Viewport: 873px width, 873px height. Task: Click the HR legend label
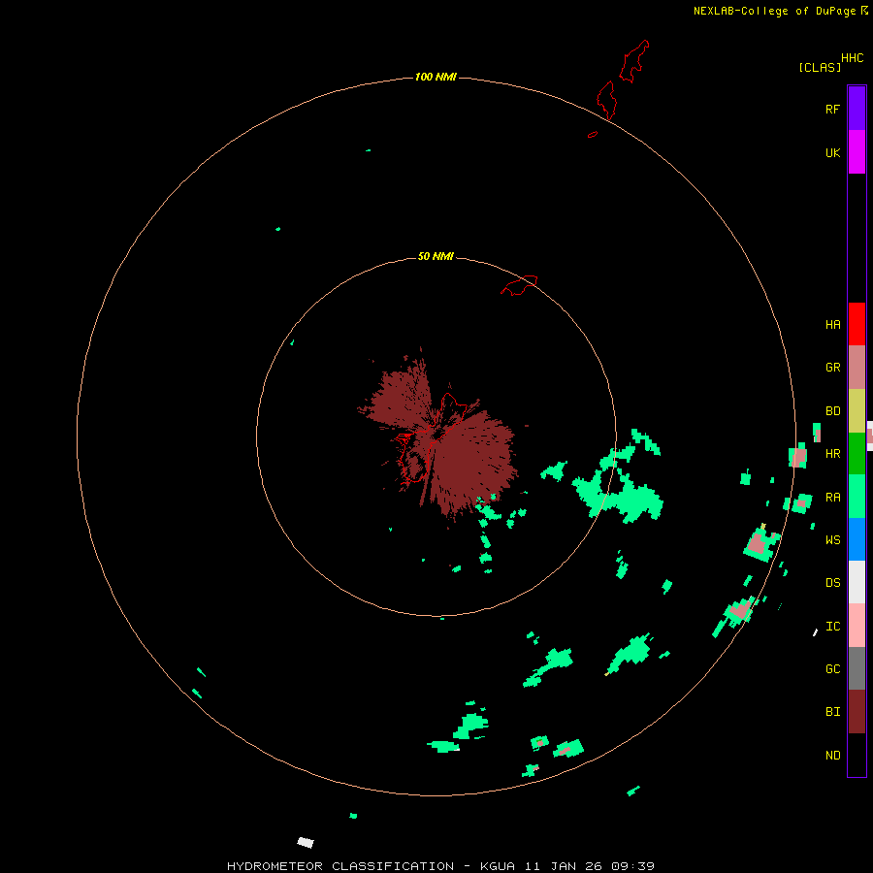click(x=832, y=454)
